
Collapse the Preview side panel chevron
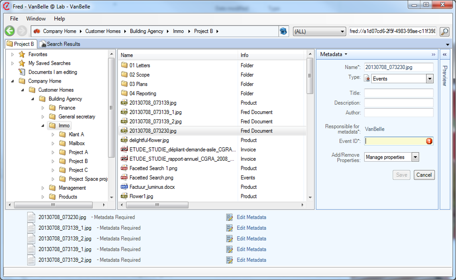(x=445, y=54)
